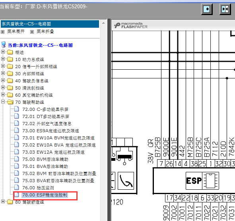235x221 pixels.
Task: Click document icon for 76.00 胎压监测
Action: click(x=17, y=188)
